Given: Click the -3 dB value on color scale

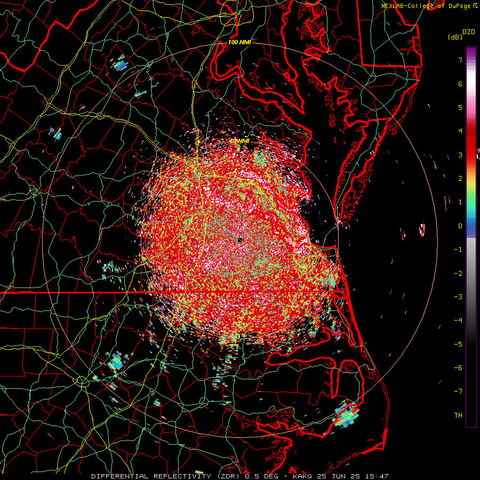Looking at the screenshot, I should point(458,297).
